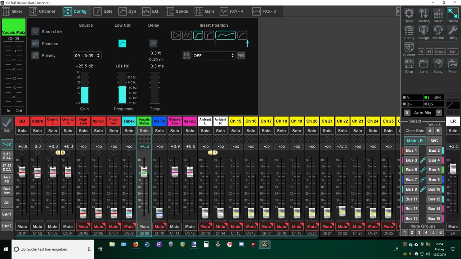Click the Gain level slider
Image resolution: width=461 pixels, height=259 pixels.
[84, 88]
